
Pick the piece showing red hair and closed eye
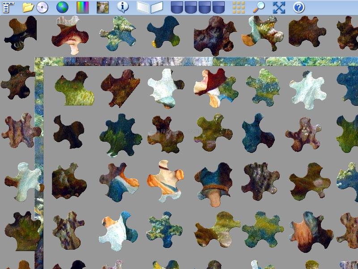click(70, 35)
